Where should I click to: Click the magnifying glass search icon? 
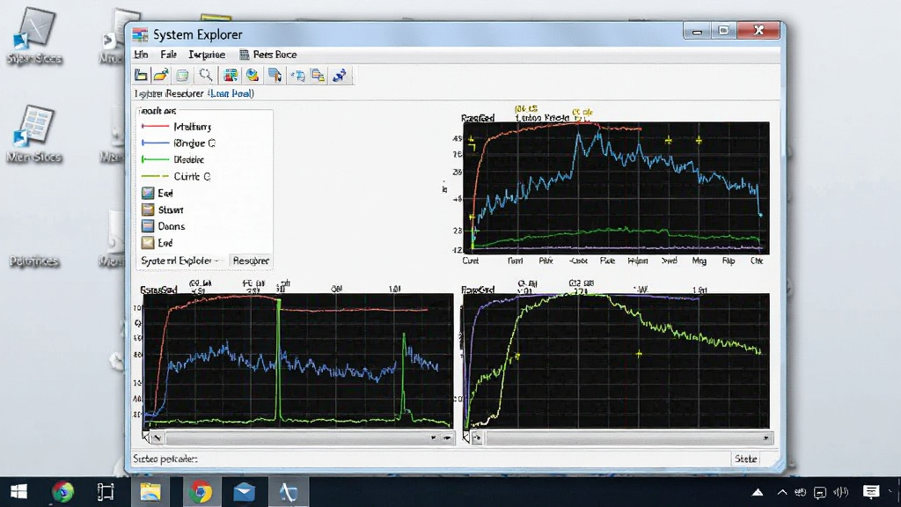click(x=205, y=76)
